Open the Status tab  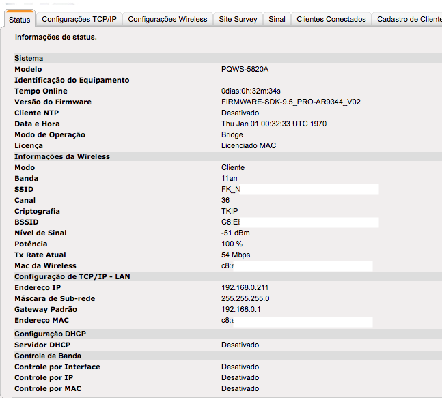pos(19,20)
